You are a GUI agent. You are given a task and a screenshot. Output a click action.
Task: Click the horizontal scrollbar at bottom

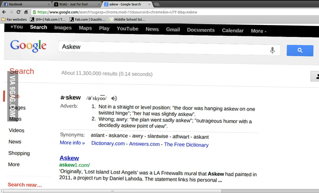point(112,191)
